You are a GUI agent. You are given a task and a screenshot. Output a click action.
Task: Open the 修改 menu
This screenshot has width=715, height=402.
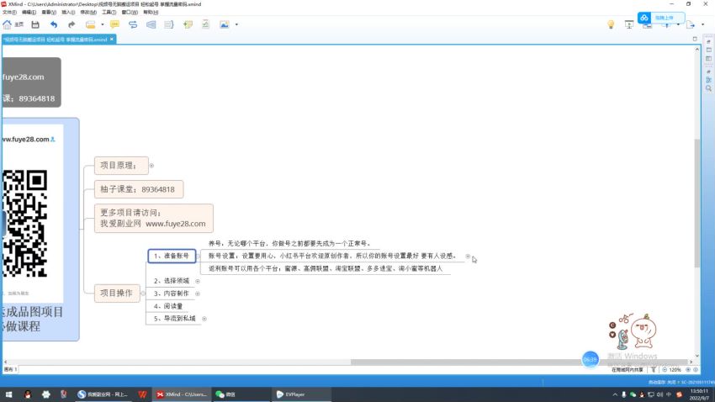[88, 13]
